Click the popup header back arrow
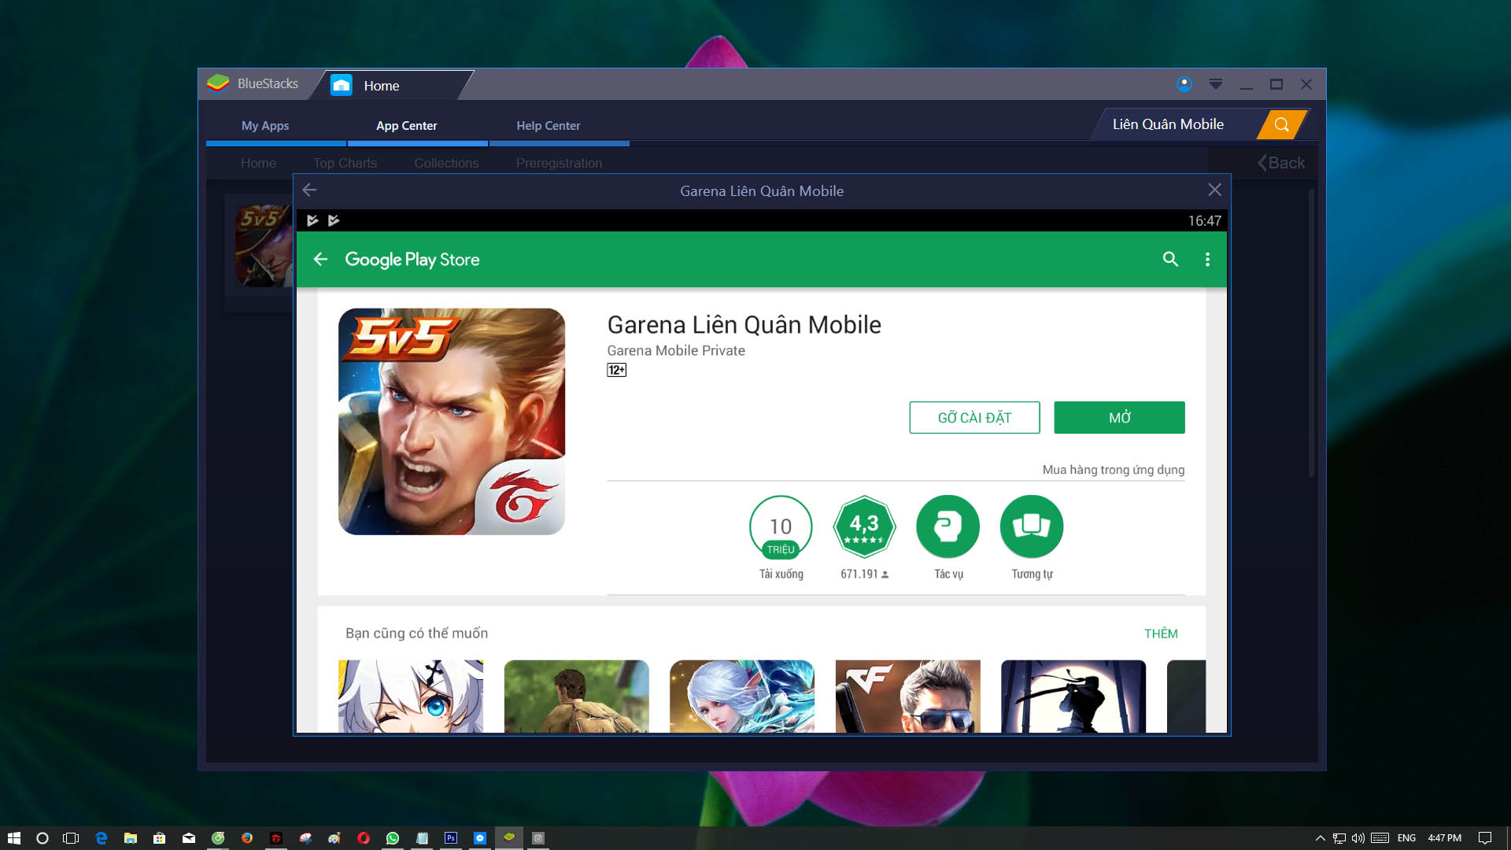 pyautogui.click(x=310, y=190)
